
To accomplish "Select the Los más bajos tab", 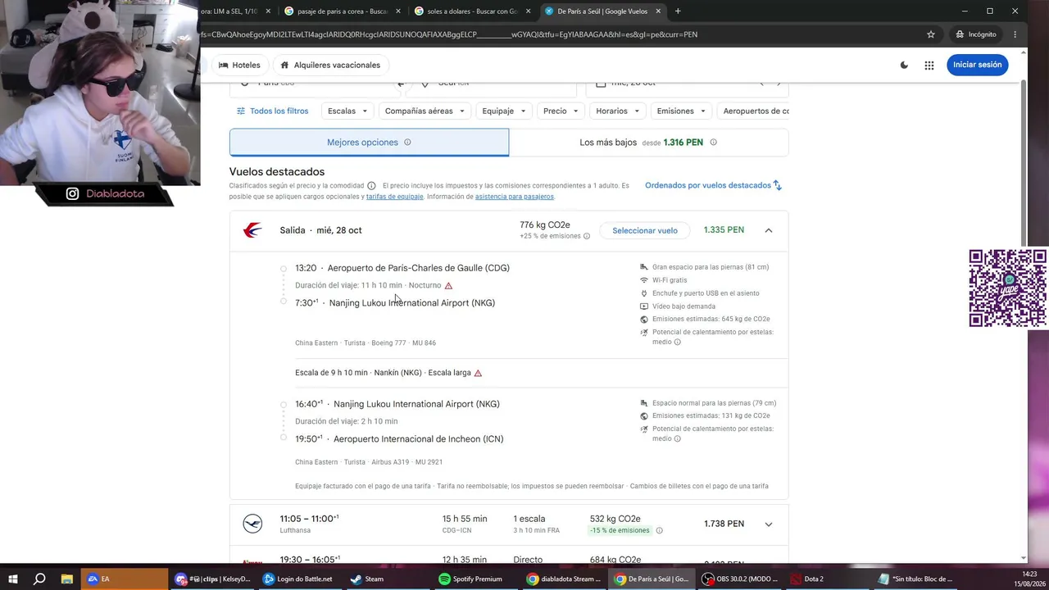I will click(648, 142).
